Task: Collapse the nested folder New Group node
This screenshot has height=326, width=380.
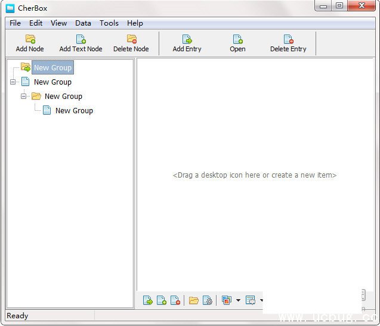Action: tap(24, 97)
